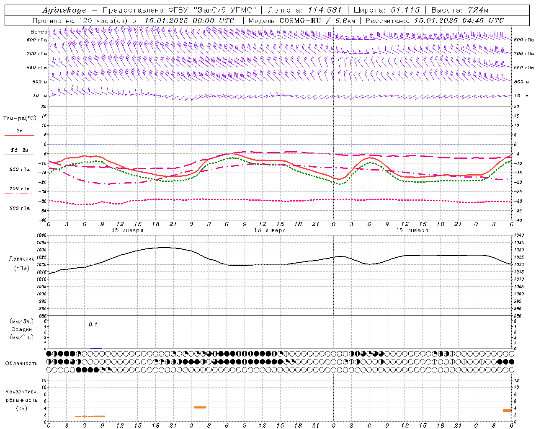Click the Aginskoye station title

pos(64,10)
